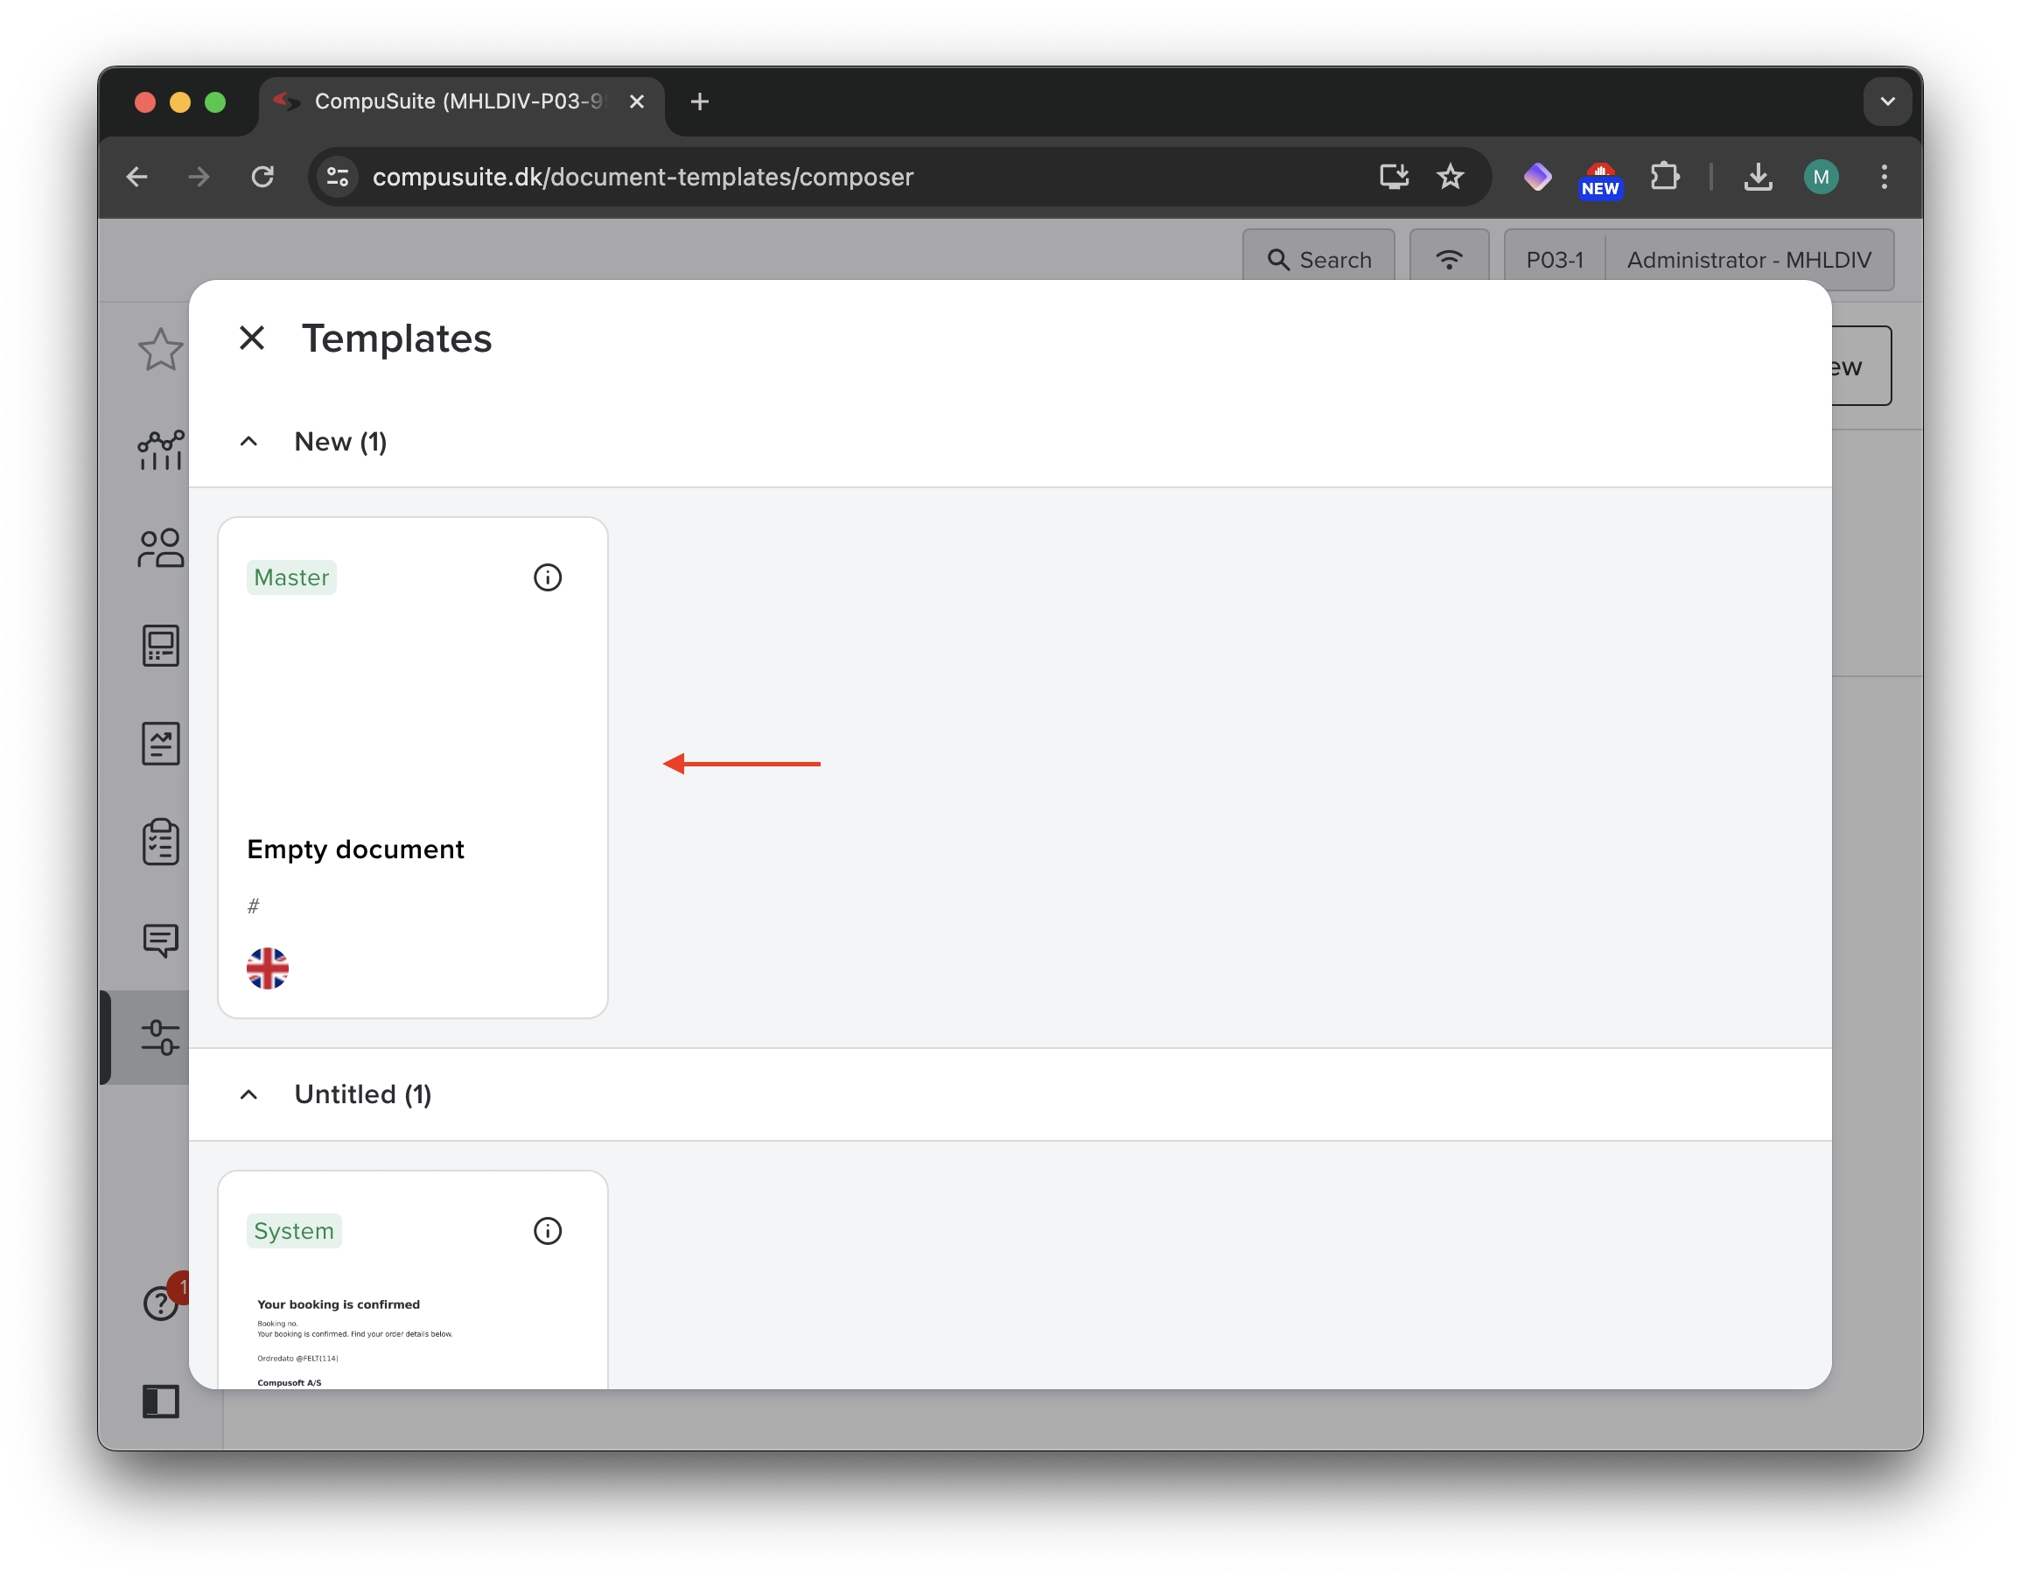Click the Search button in header
Screen dimensions: 2021x1580
pyautogui.click(x=1318, y=260)
